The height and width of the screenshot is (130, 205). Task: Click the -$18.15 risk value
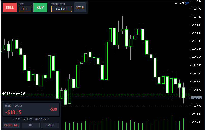point(13,112)
